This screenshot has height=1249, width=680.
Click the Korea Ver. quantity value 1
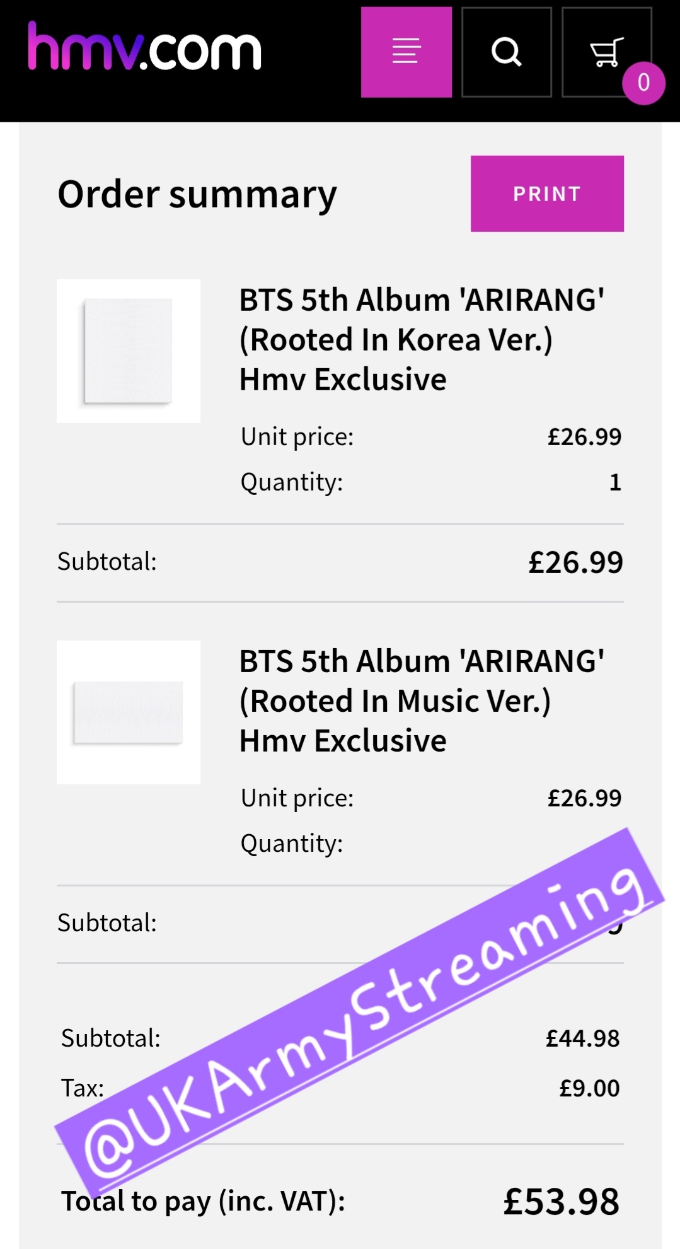615,482
